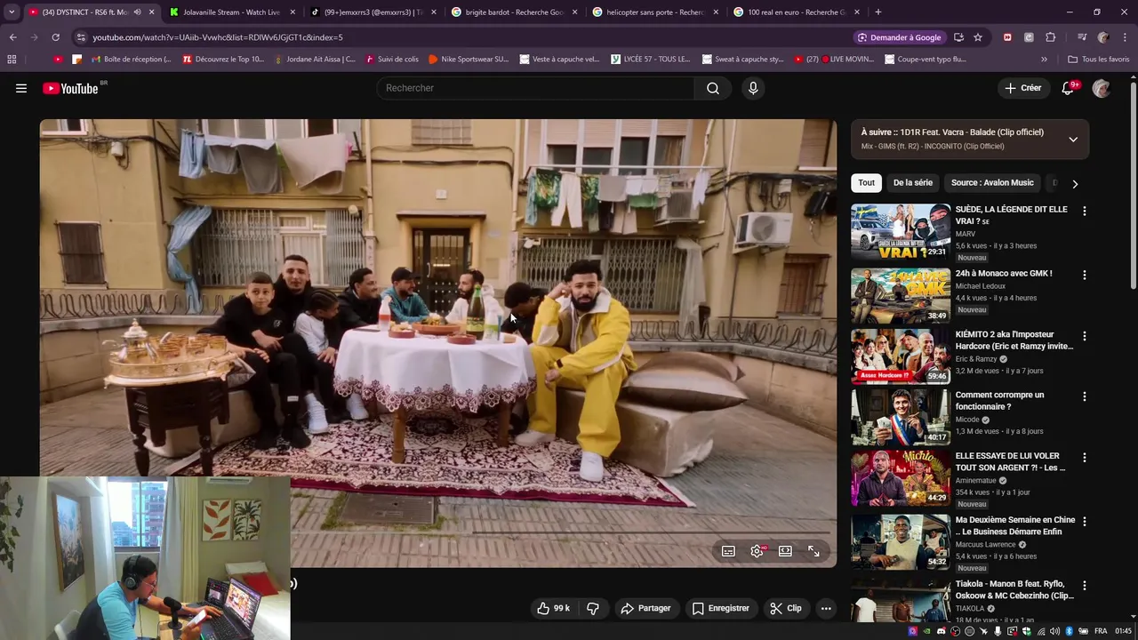The width and height of the screenshot is (1138, 640).
Task: Select the Tout filter chip
Action: 867,183
